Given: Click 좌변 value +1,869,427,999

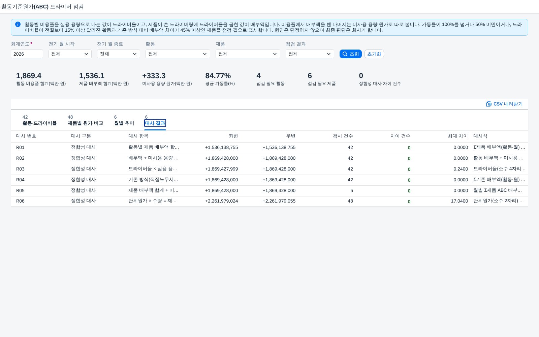Looking at the screenshot, I should pos(221,169).
